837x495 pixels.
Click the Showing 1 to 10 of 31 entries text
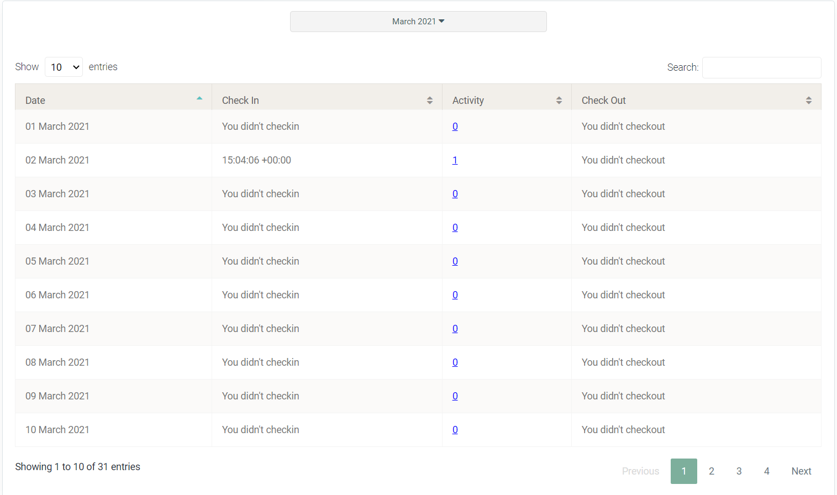[78, 467]
